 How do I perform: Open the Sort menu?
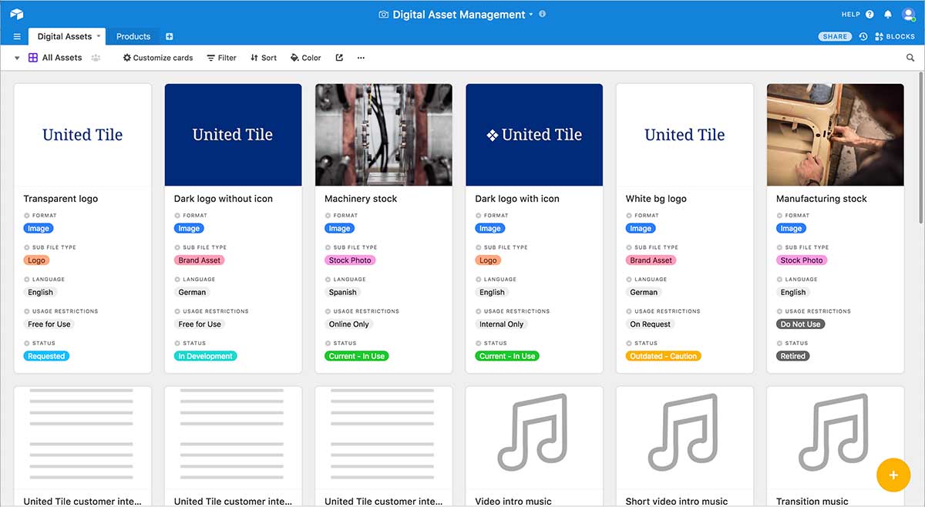tap(264, 58)
